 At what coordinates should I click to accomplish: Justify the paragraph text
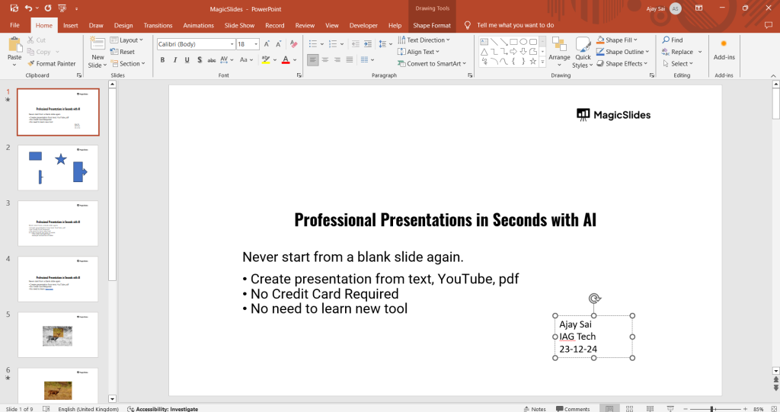(350, 59)
